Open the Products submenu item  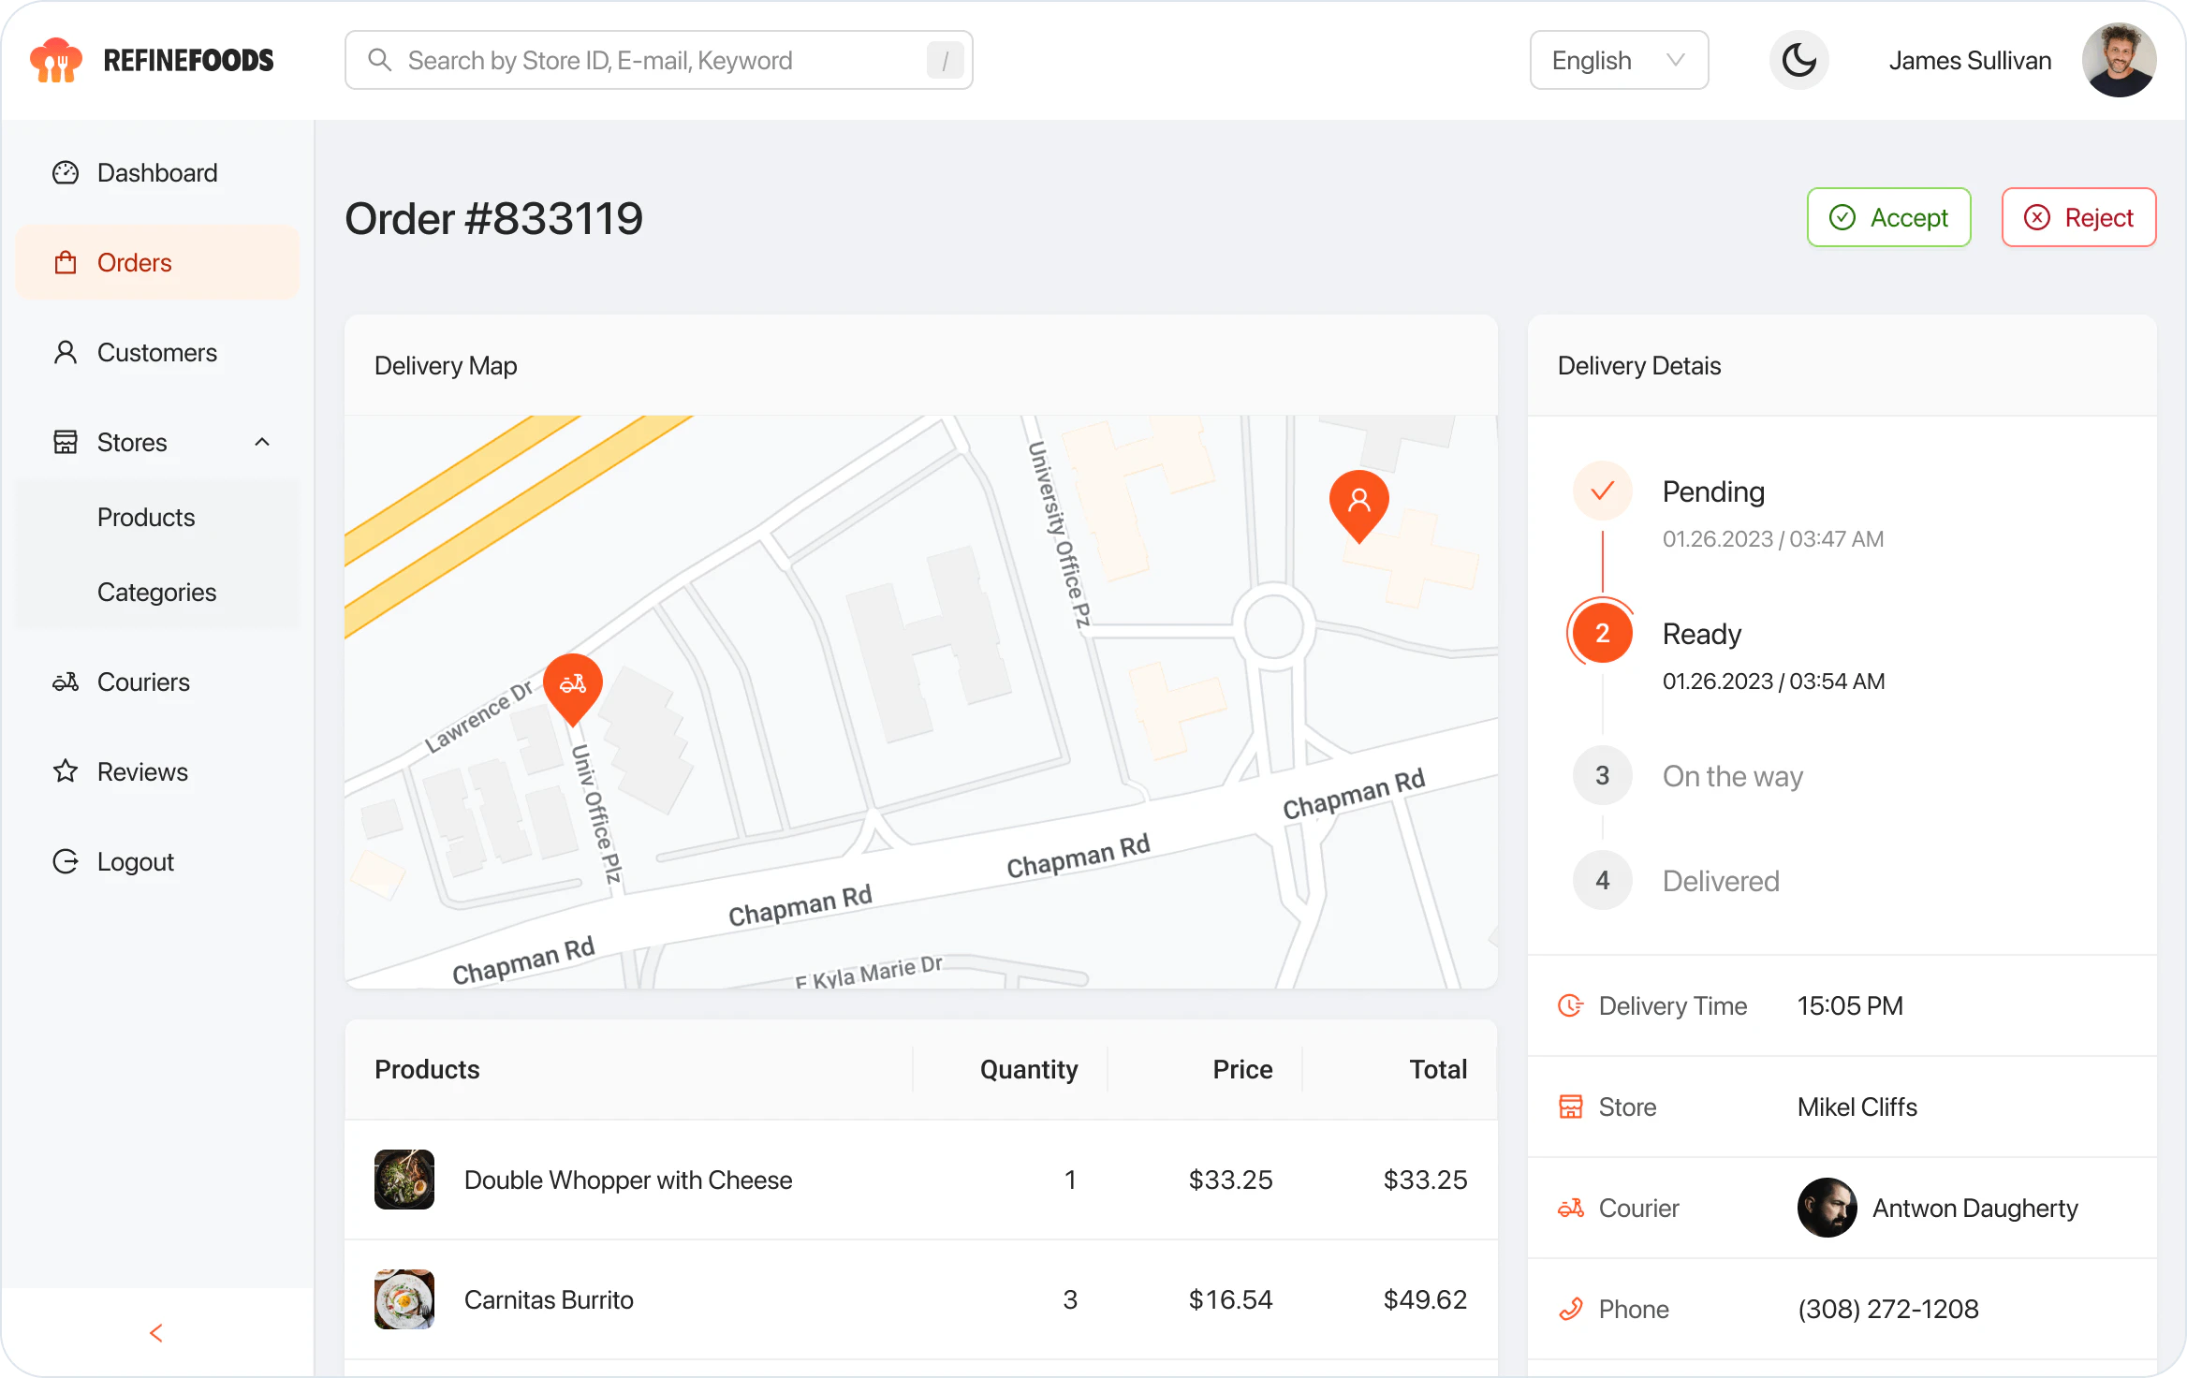pyautogui.click(x=146, y=517)
